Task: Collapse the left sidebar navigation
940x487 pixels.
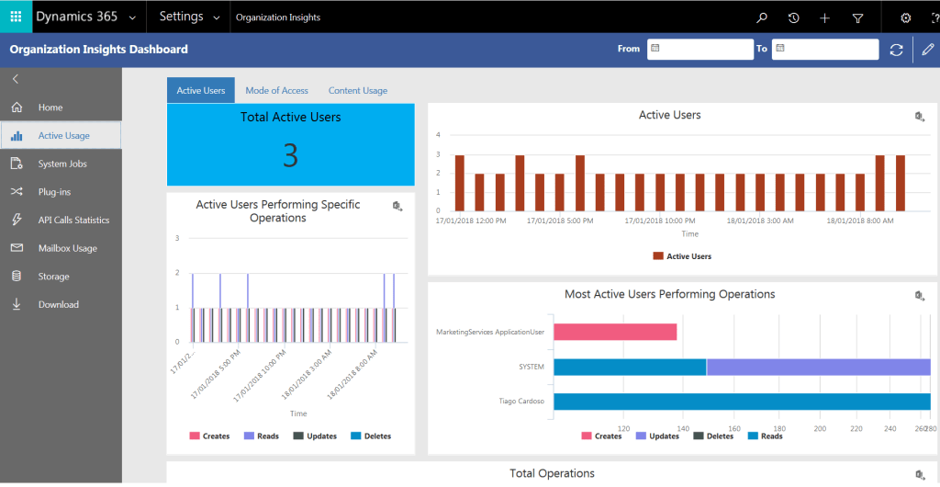Action: tap(16, 80)
